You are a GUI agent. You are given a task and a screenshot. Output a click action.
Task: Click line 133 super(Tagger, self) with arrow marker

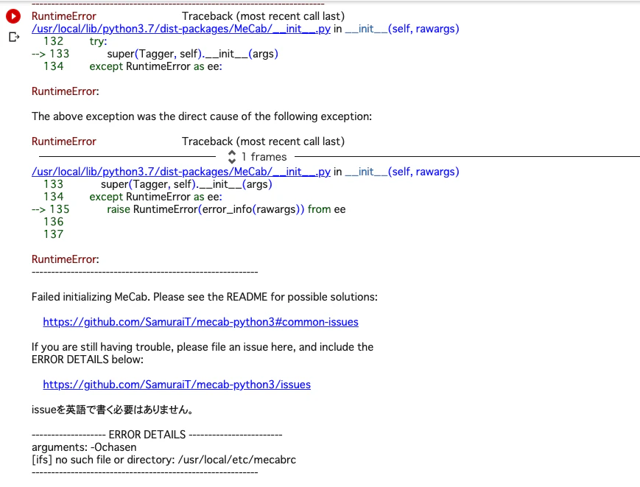(155, 54)
